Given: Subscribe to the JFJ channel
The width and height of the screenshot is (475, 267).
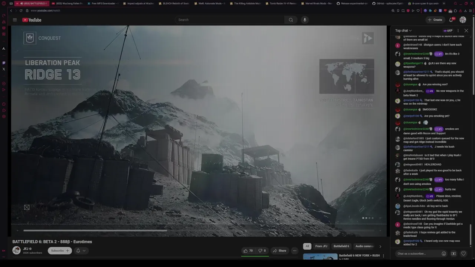Looking at the screenshot, I should coord(60,251).
